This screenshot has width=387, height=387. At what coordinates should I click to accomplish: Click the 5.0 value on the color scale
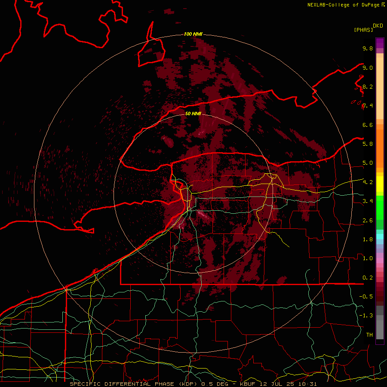pyautogui.click(x=368, y=163)
